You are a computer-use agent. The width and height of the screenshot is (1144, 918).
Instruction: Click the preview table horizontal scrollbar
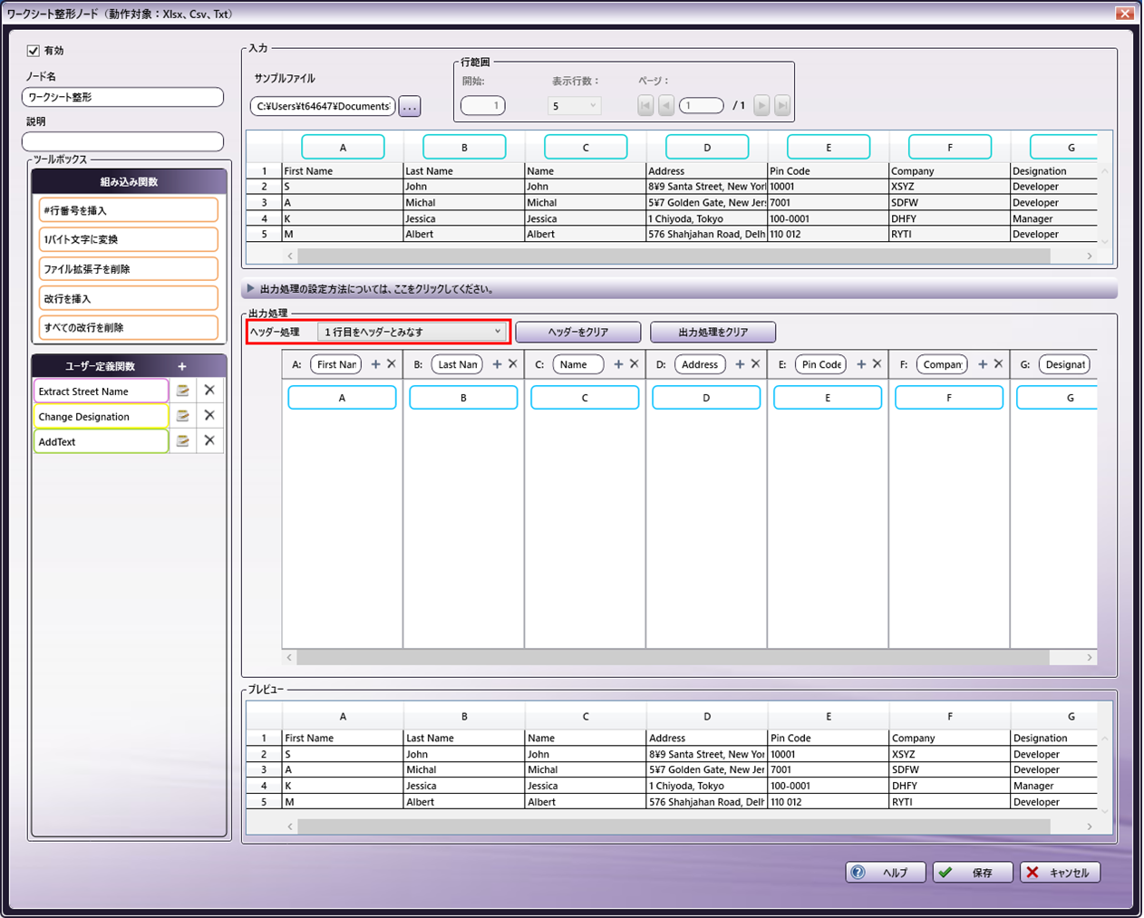pyautogui.click(x=674, y=826)
